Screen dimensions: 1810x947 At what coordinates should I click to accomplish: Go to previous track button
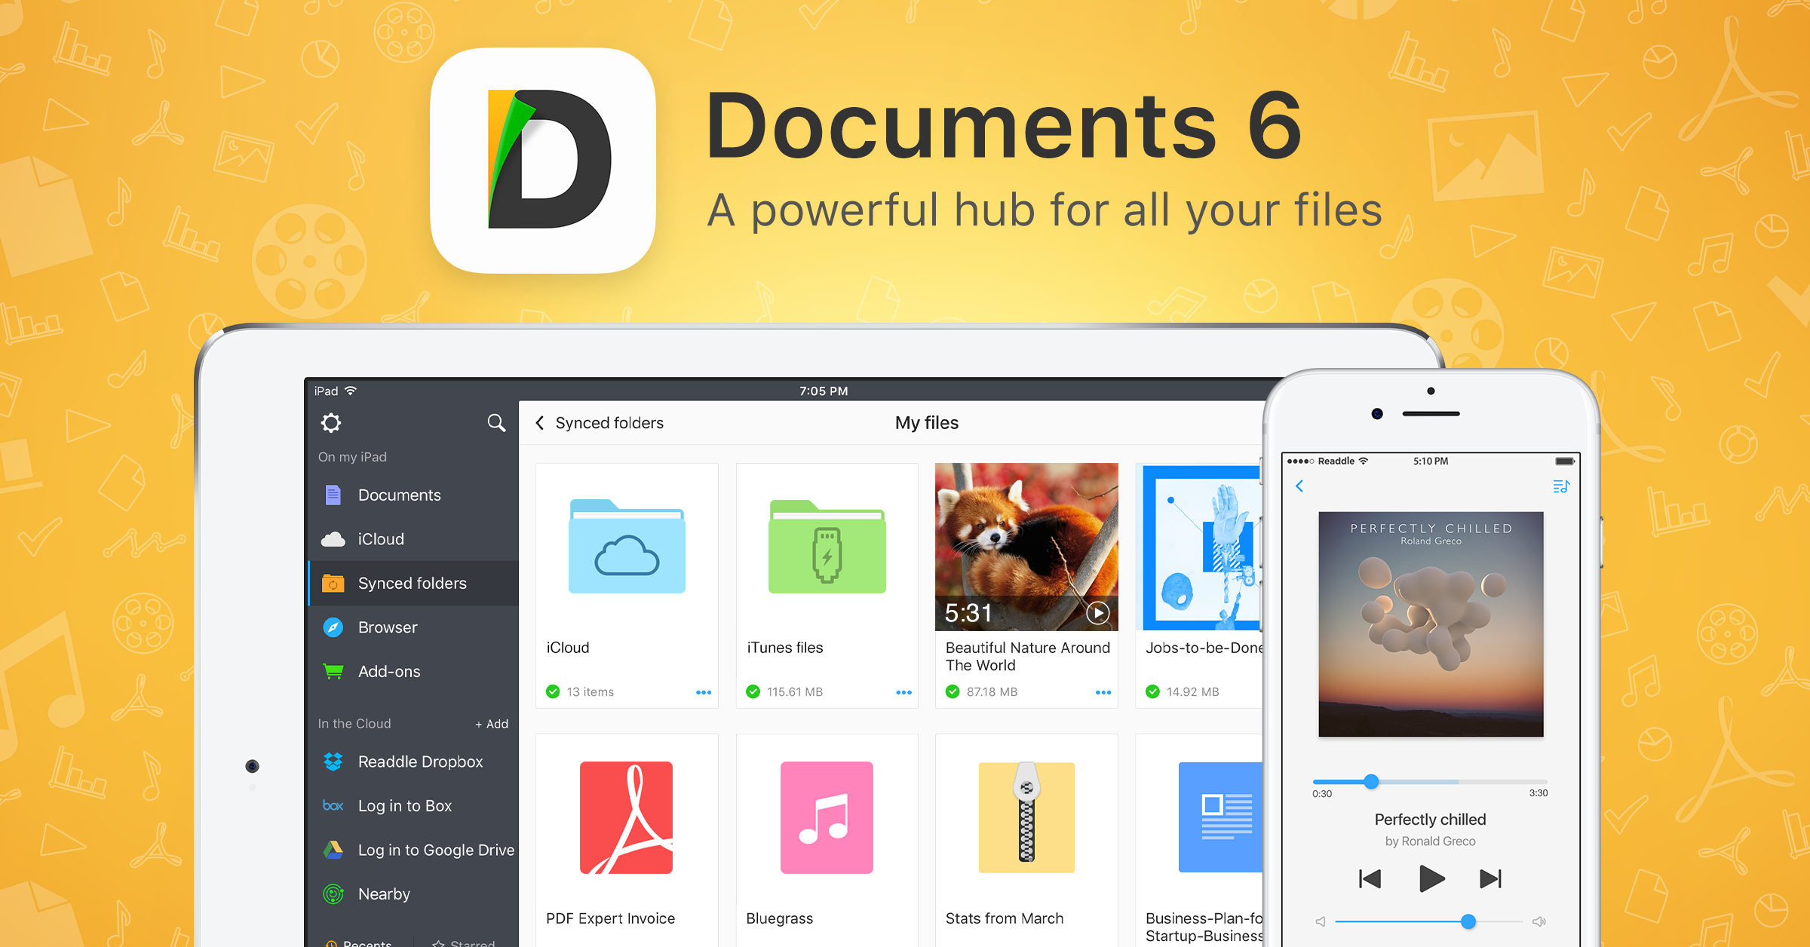coord(1370,878)
